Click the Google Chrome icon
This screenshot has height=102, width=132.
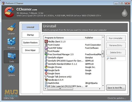pyautogui.click(x=46, y=67)
